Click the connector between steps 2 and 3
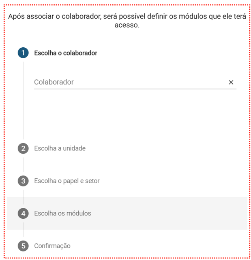The height and width of the screenshot is (260, 251). tap(23, 165)
